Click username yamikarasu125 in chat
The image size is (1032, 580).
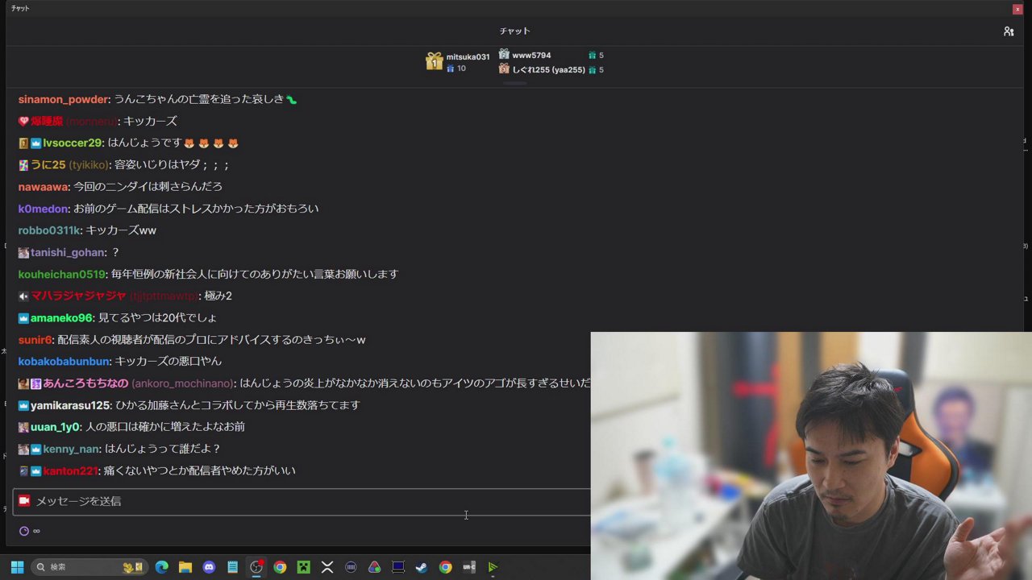[69, 405]
